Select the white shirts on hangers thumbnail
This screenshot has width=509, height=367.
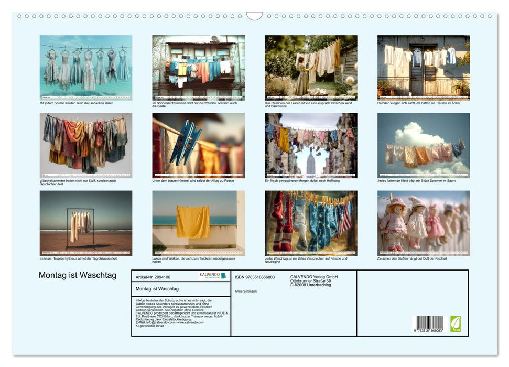point(424,68)
